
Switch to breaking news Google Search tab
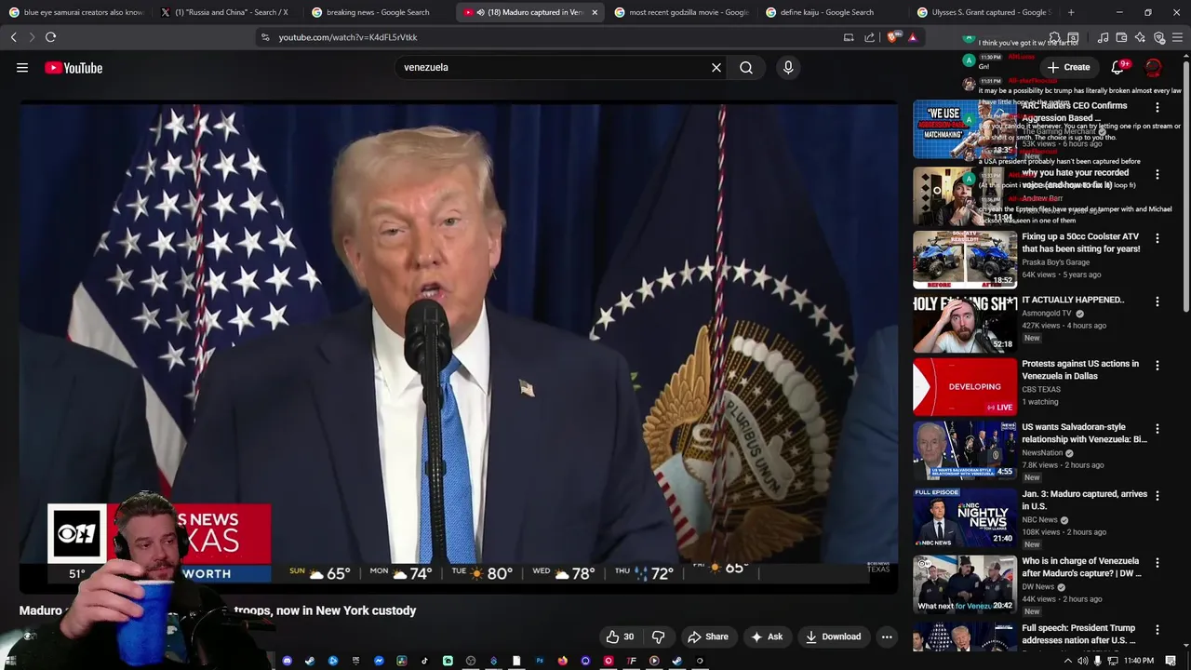click(x=380, y=12)
